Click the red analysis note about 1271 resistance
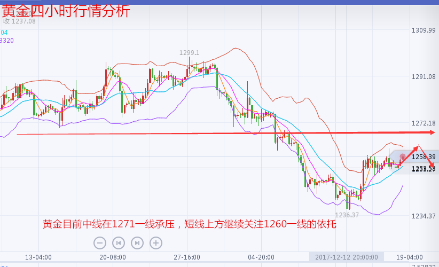Screen dimensions: 439x267 click(x=189, y=225)
